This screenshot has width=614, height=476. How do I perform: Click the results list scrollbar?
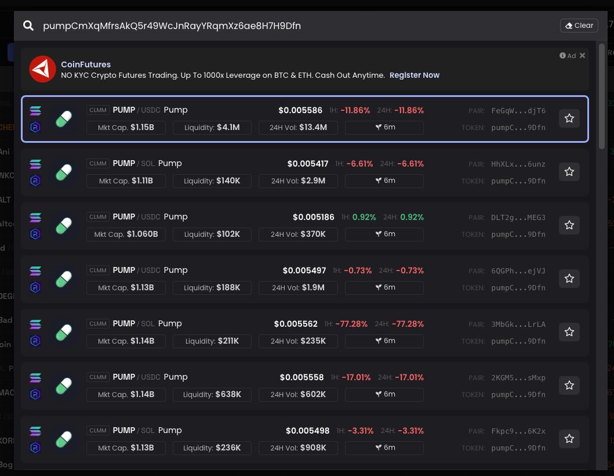point(601,96)
